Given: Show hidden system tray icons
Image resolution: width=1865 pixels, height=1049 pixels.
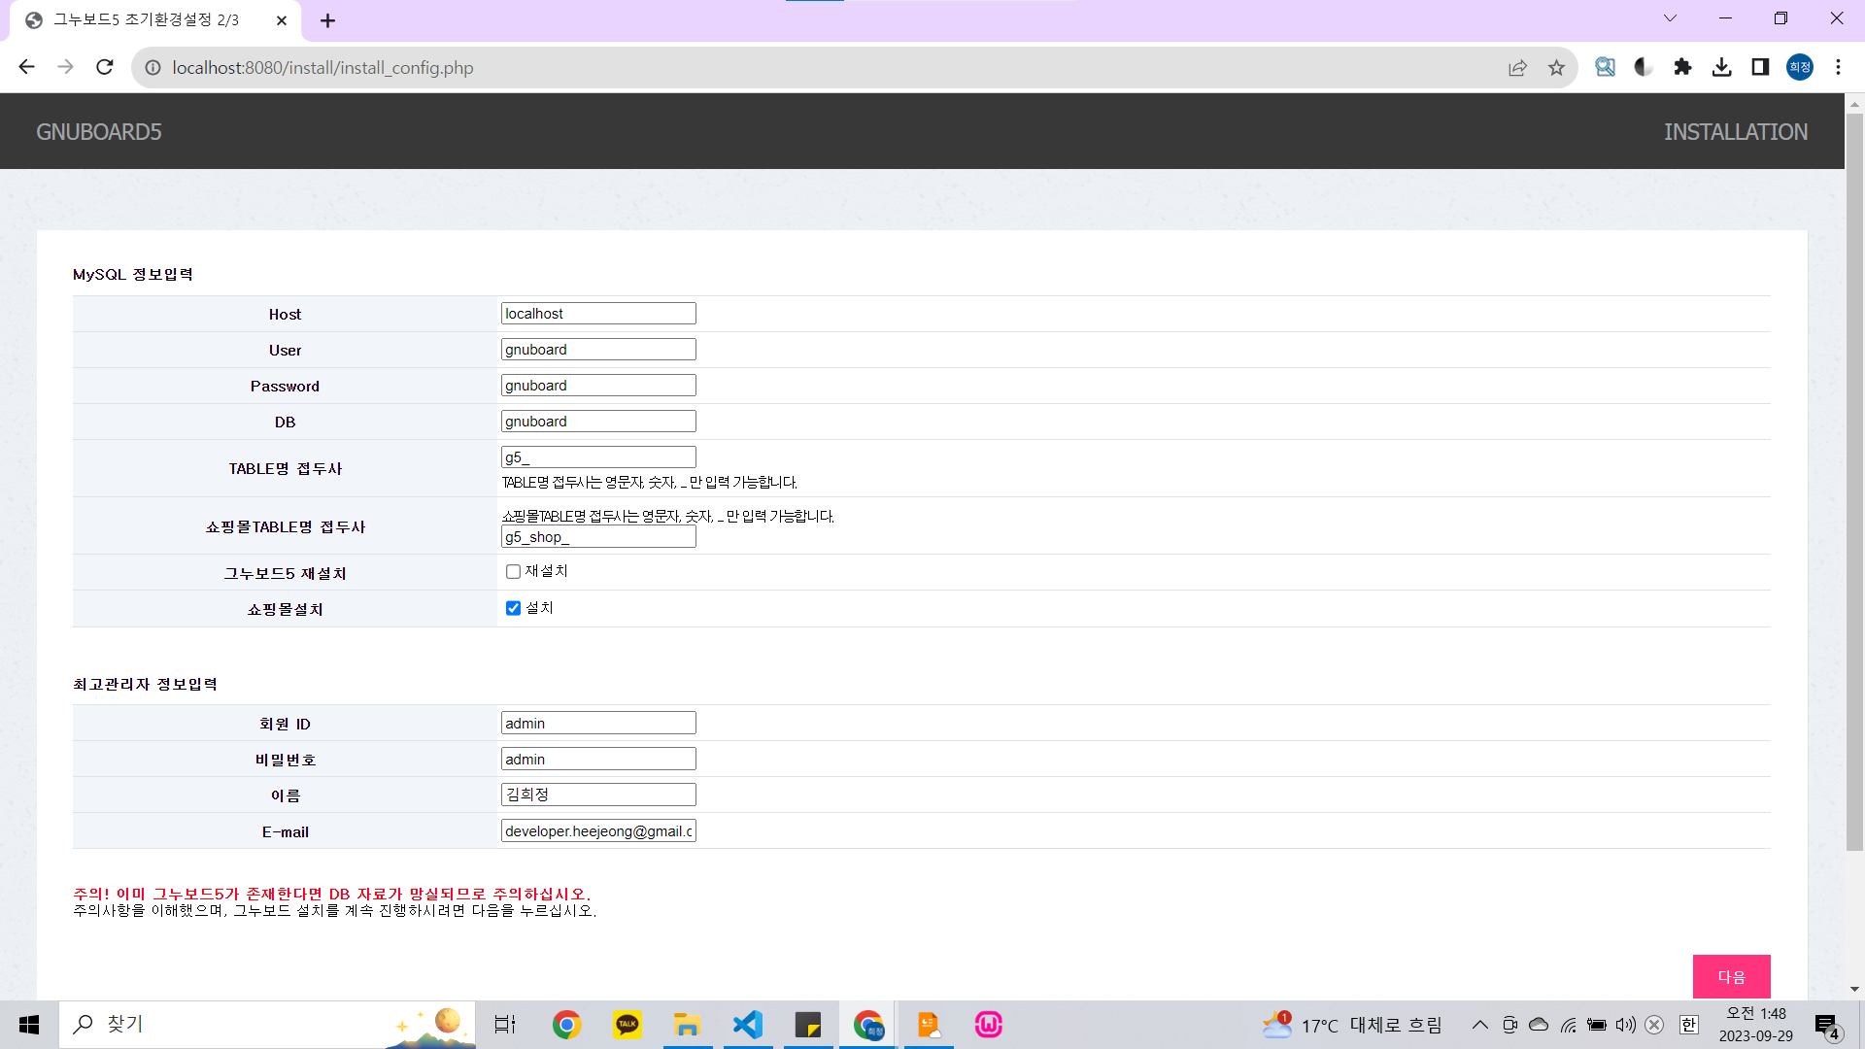Looking at the screenshot, I should 1479,1025.
